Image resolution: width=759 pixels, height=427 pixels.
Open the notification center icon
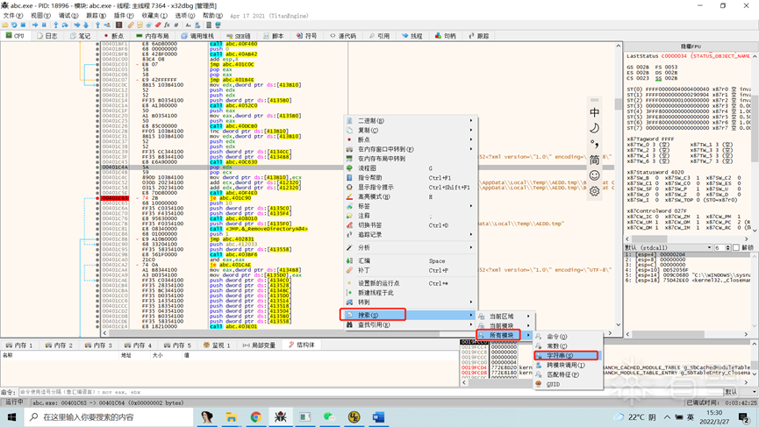[x=744, y=416]
